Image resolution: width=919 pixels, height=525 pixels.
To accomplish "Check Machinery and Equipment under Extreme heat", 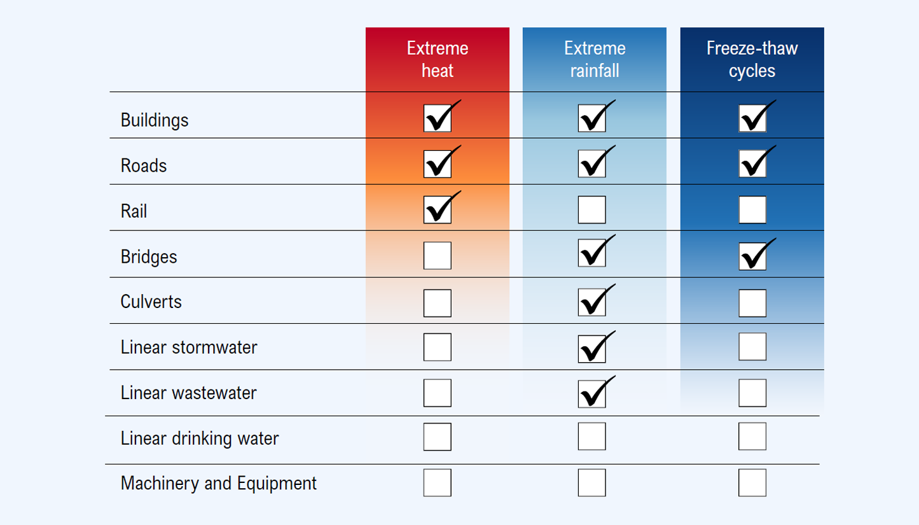I will [x=438, y=482].
